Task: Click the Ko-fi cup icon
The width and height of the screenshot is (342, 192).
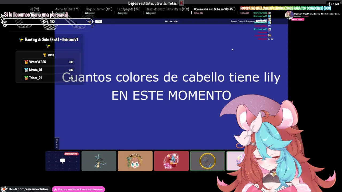Action: coord(4,189)
